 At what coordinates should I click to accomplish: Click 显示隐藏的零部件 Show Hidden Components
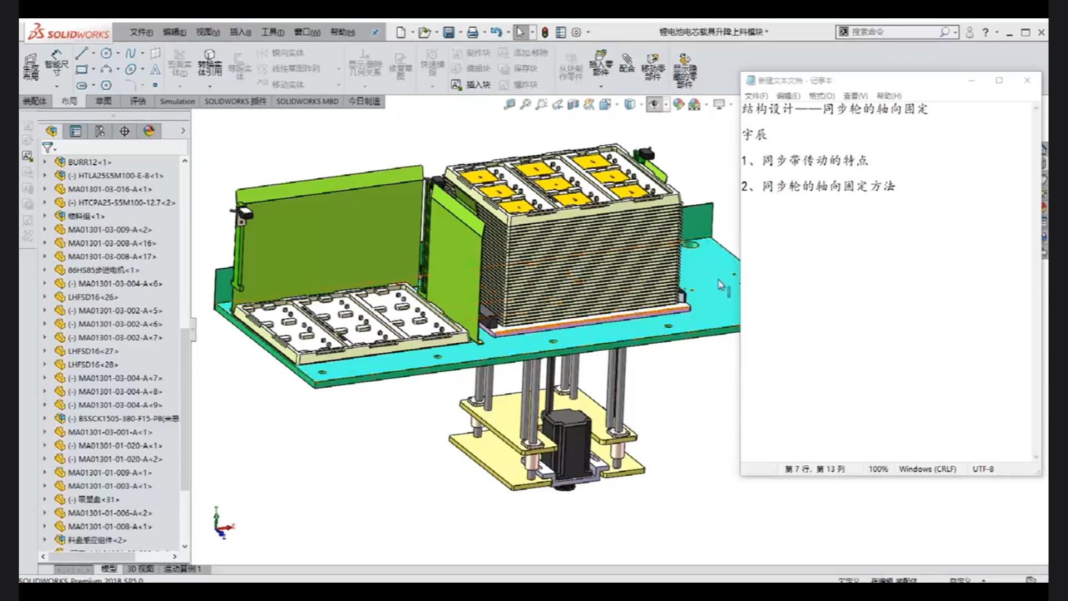pos(685,70)
